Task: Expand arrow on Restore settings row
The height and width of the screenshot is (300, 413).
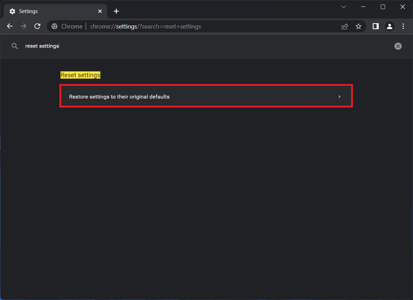Action: [x=339, y=97]
